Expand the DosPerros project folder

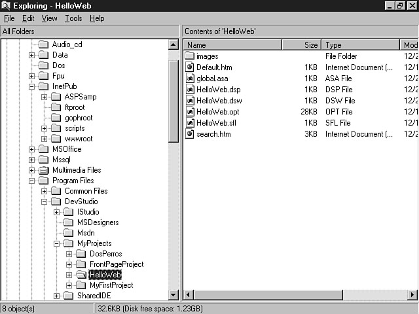(69, 254)
